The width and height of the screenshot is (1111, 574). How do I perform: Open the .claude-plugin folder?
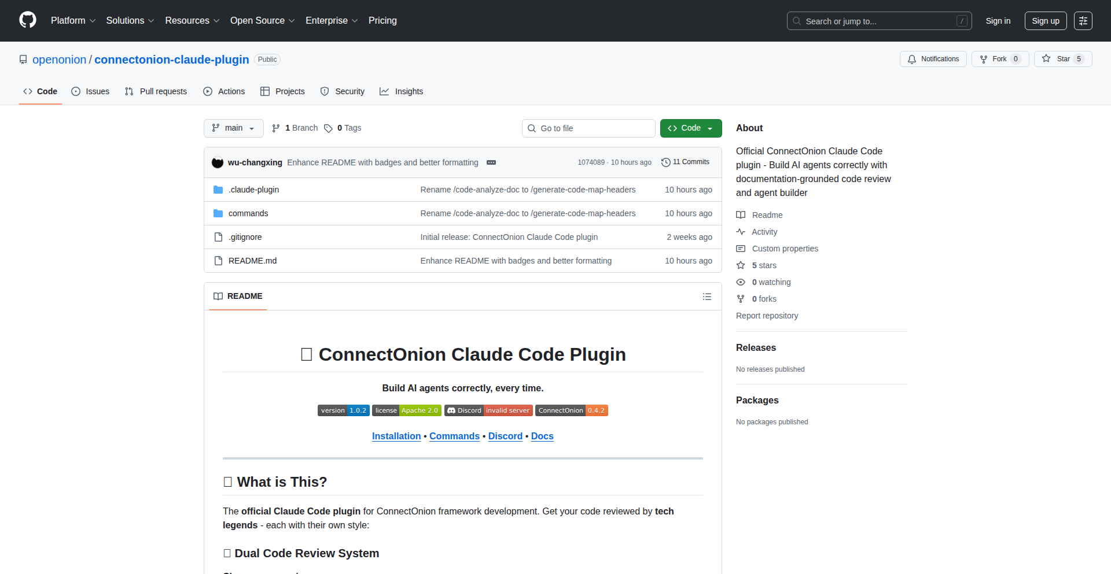(253, 190)
